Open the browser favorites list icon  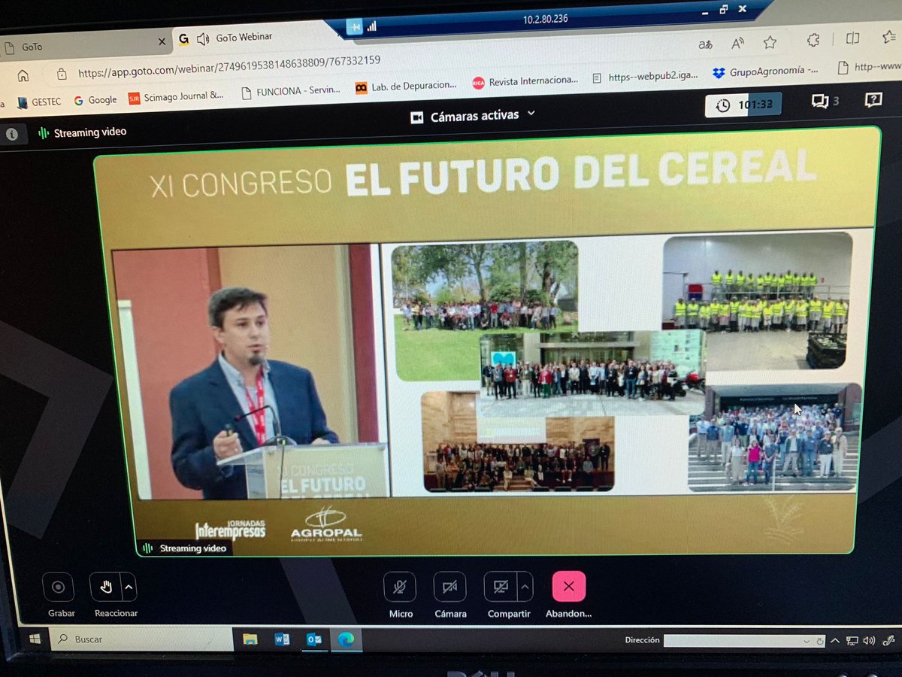(888, 37)
